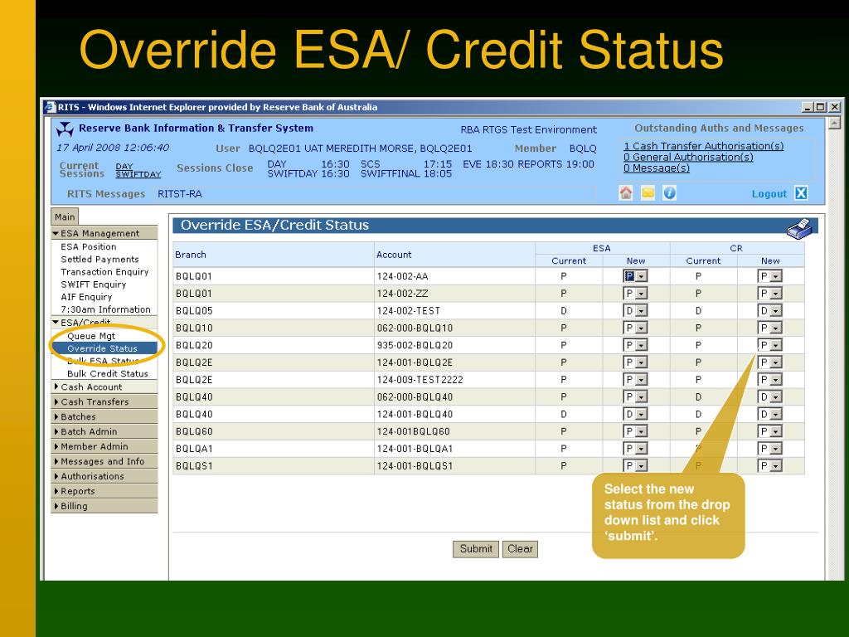Open CR New dropdown for 124-009-TEST2222

pos(769,380)
